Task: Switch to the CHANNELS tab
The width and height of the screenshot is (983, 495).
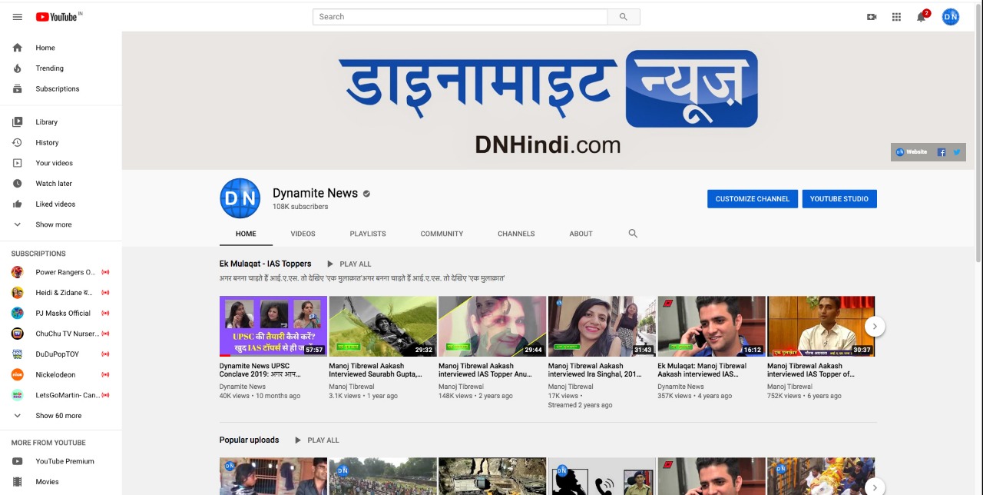Action: [516, 234]
